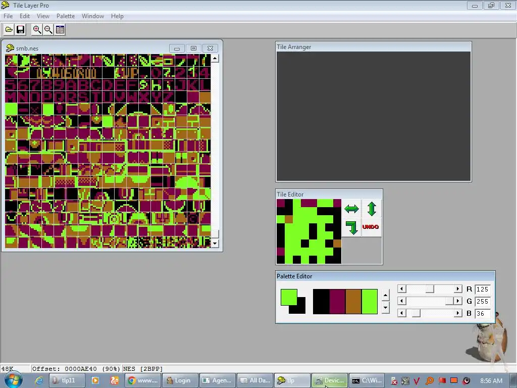The image size is (517, 388).
Task: Increase green with G slider right arrow
Action: click(457, 301)
